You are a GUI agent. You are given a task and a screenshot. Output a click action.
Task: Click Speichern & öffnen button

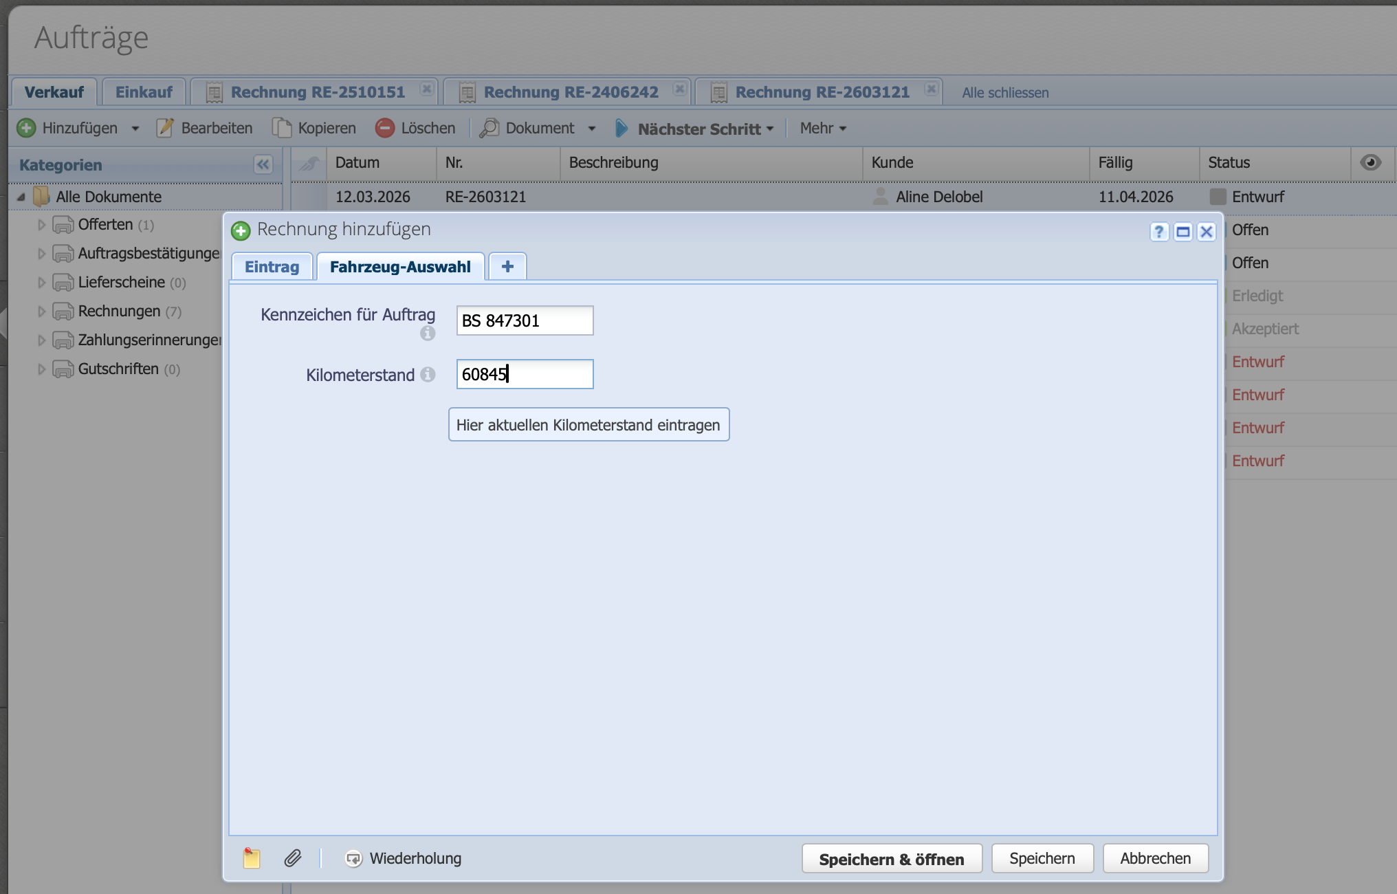[x=891, y=859]
